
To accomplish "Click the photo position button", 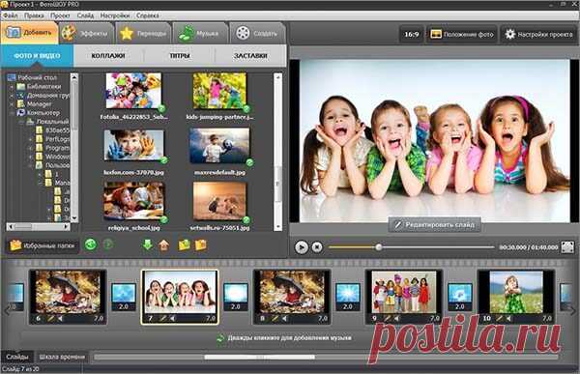I will pyautogui.click(x=462, y=35).
